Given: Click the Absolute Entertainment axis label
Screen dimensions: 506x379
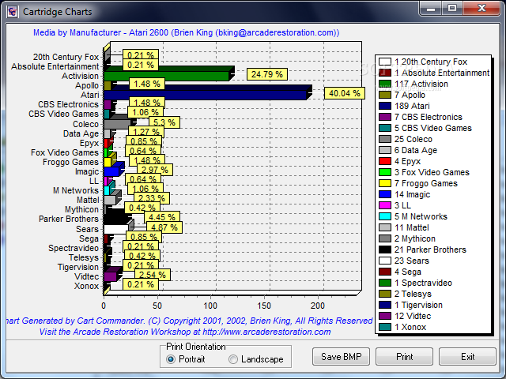Looking at the screenshot, I should point(55,66).
